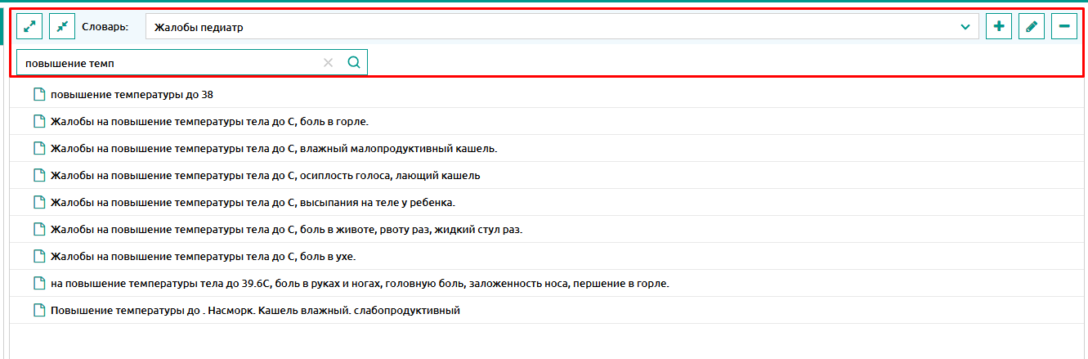
Task: Click the dictionary dropdown chevron arrow
Action: point(966,27)
